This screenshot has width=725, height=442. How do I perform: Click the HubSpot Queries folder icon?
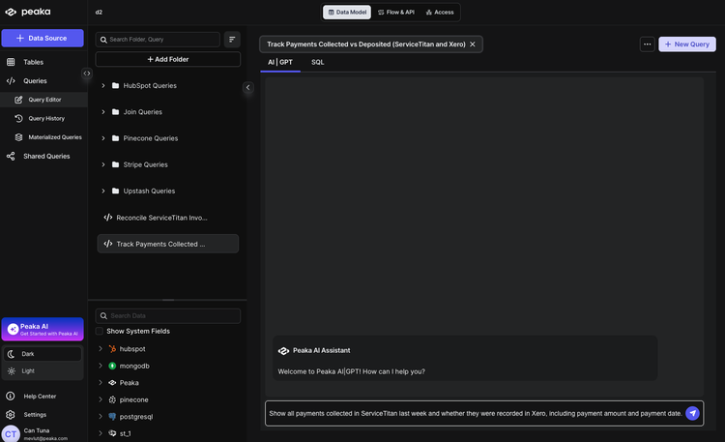(x=116, y=86)
